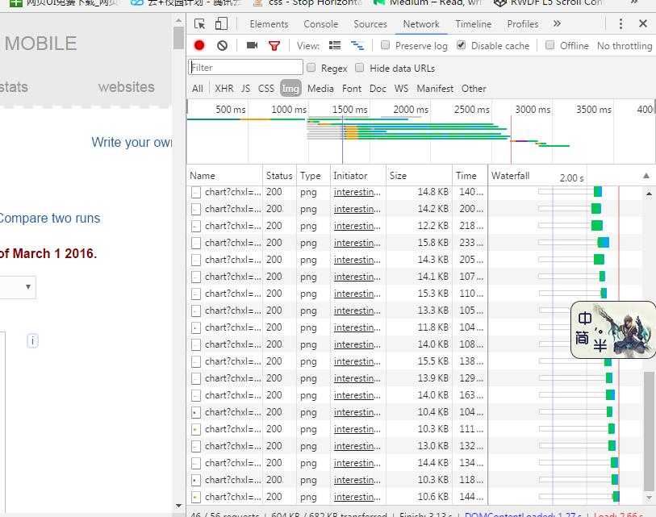This screenshot has width=656, height=517.
Task: Close the DevTools panel
Action: (x=643, y=23)
